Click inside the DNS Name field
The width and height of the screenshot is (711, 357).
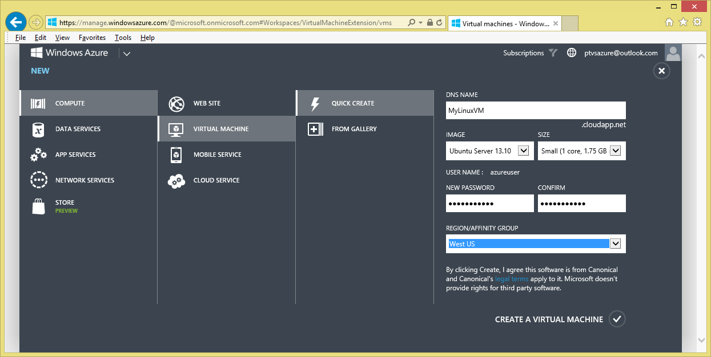click(x=535, y=110)
